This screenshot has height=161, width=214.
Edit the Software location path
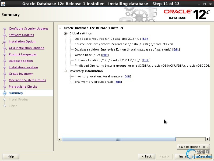[145, 60]
